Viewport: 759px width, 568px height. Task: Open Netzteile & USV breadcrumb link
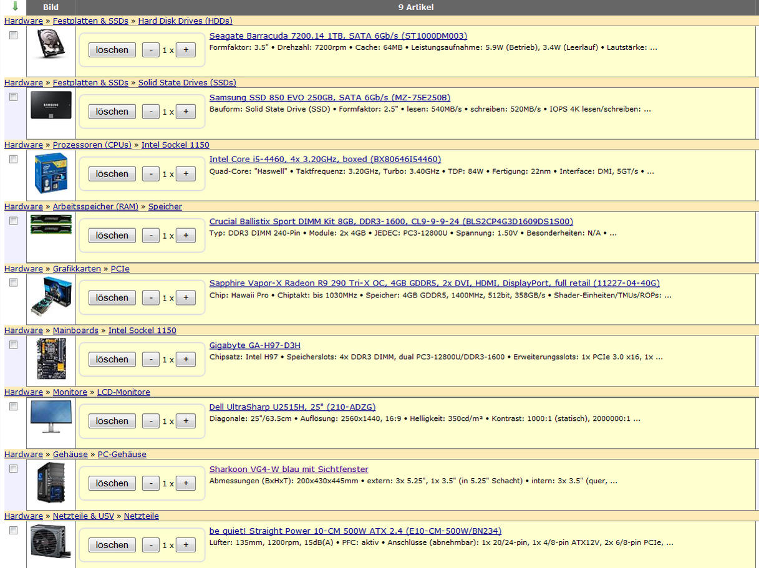(84, 516)
